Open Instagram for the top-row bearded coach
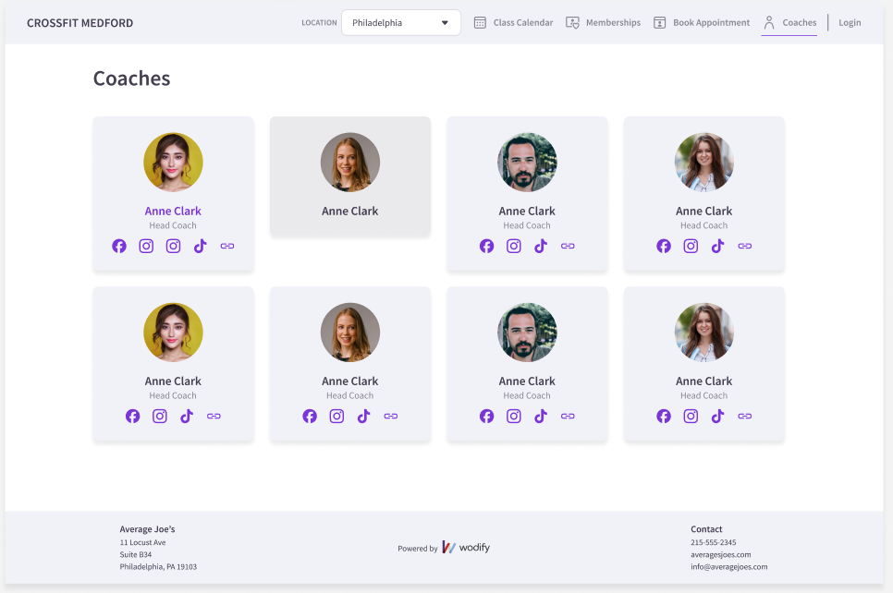 point(514,246)
